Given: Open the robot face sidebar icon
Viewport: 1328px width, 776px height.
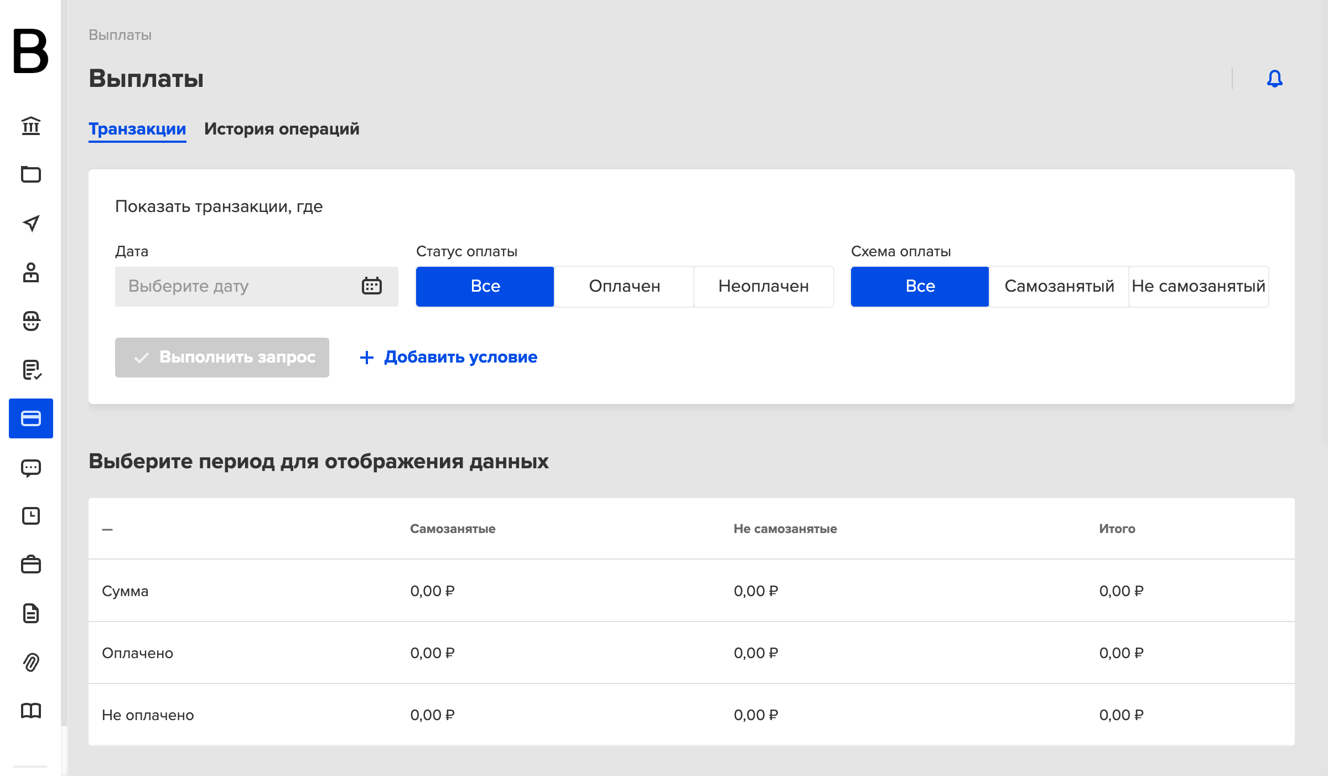Looking at the screenshot, I should [31, 320].
